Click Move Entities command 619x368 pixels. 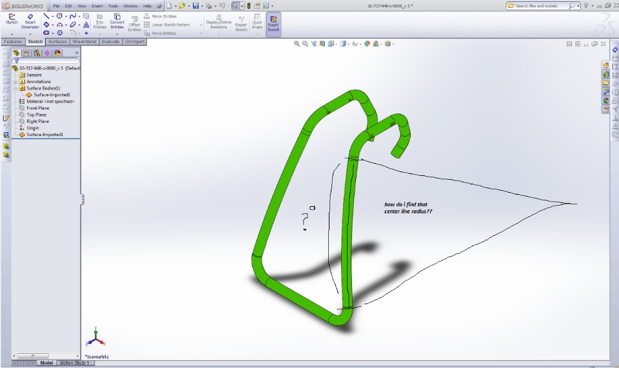pyautogui.click(x=160, y=33)
